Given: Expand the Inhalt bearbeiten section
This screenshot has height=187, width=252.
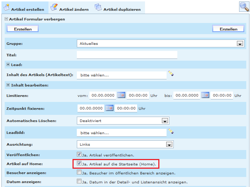Looking at the screenshot, I should (8, 85).
